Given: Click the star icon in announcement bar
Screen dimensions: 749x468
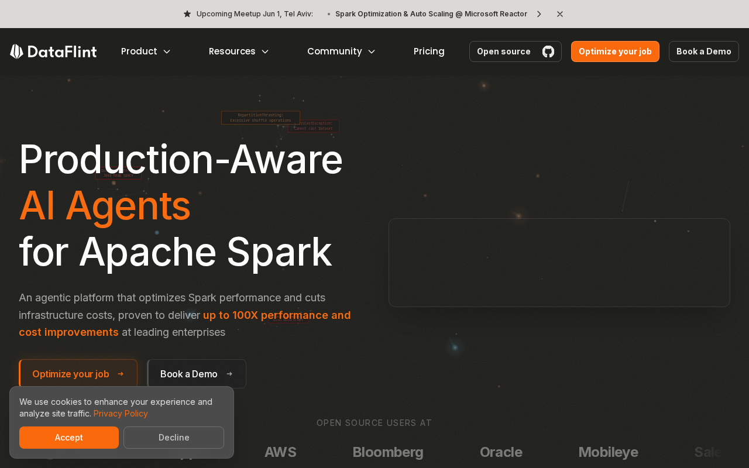Looking at the screenshot, I should click(x=187, y=14).
